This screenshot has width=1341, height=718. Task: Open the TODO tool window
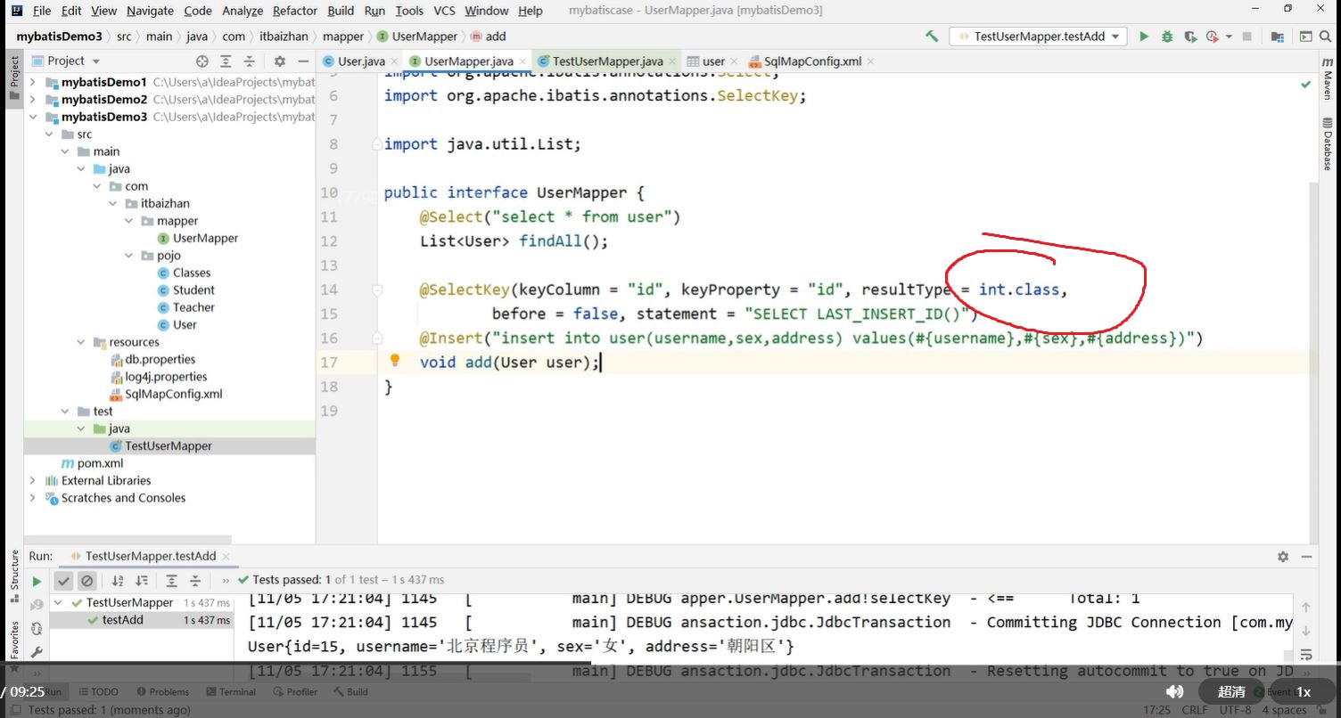tap(98, 691)
